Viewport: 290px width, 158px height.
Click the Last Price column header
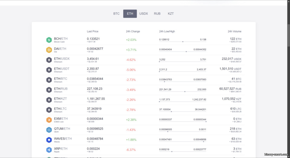tap(92, 31)
